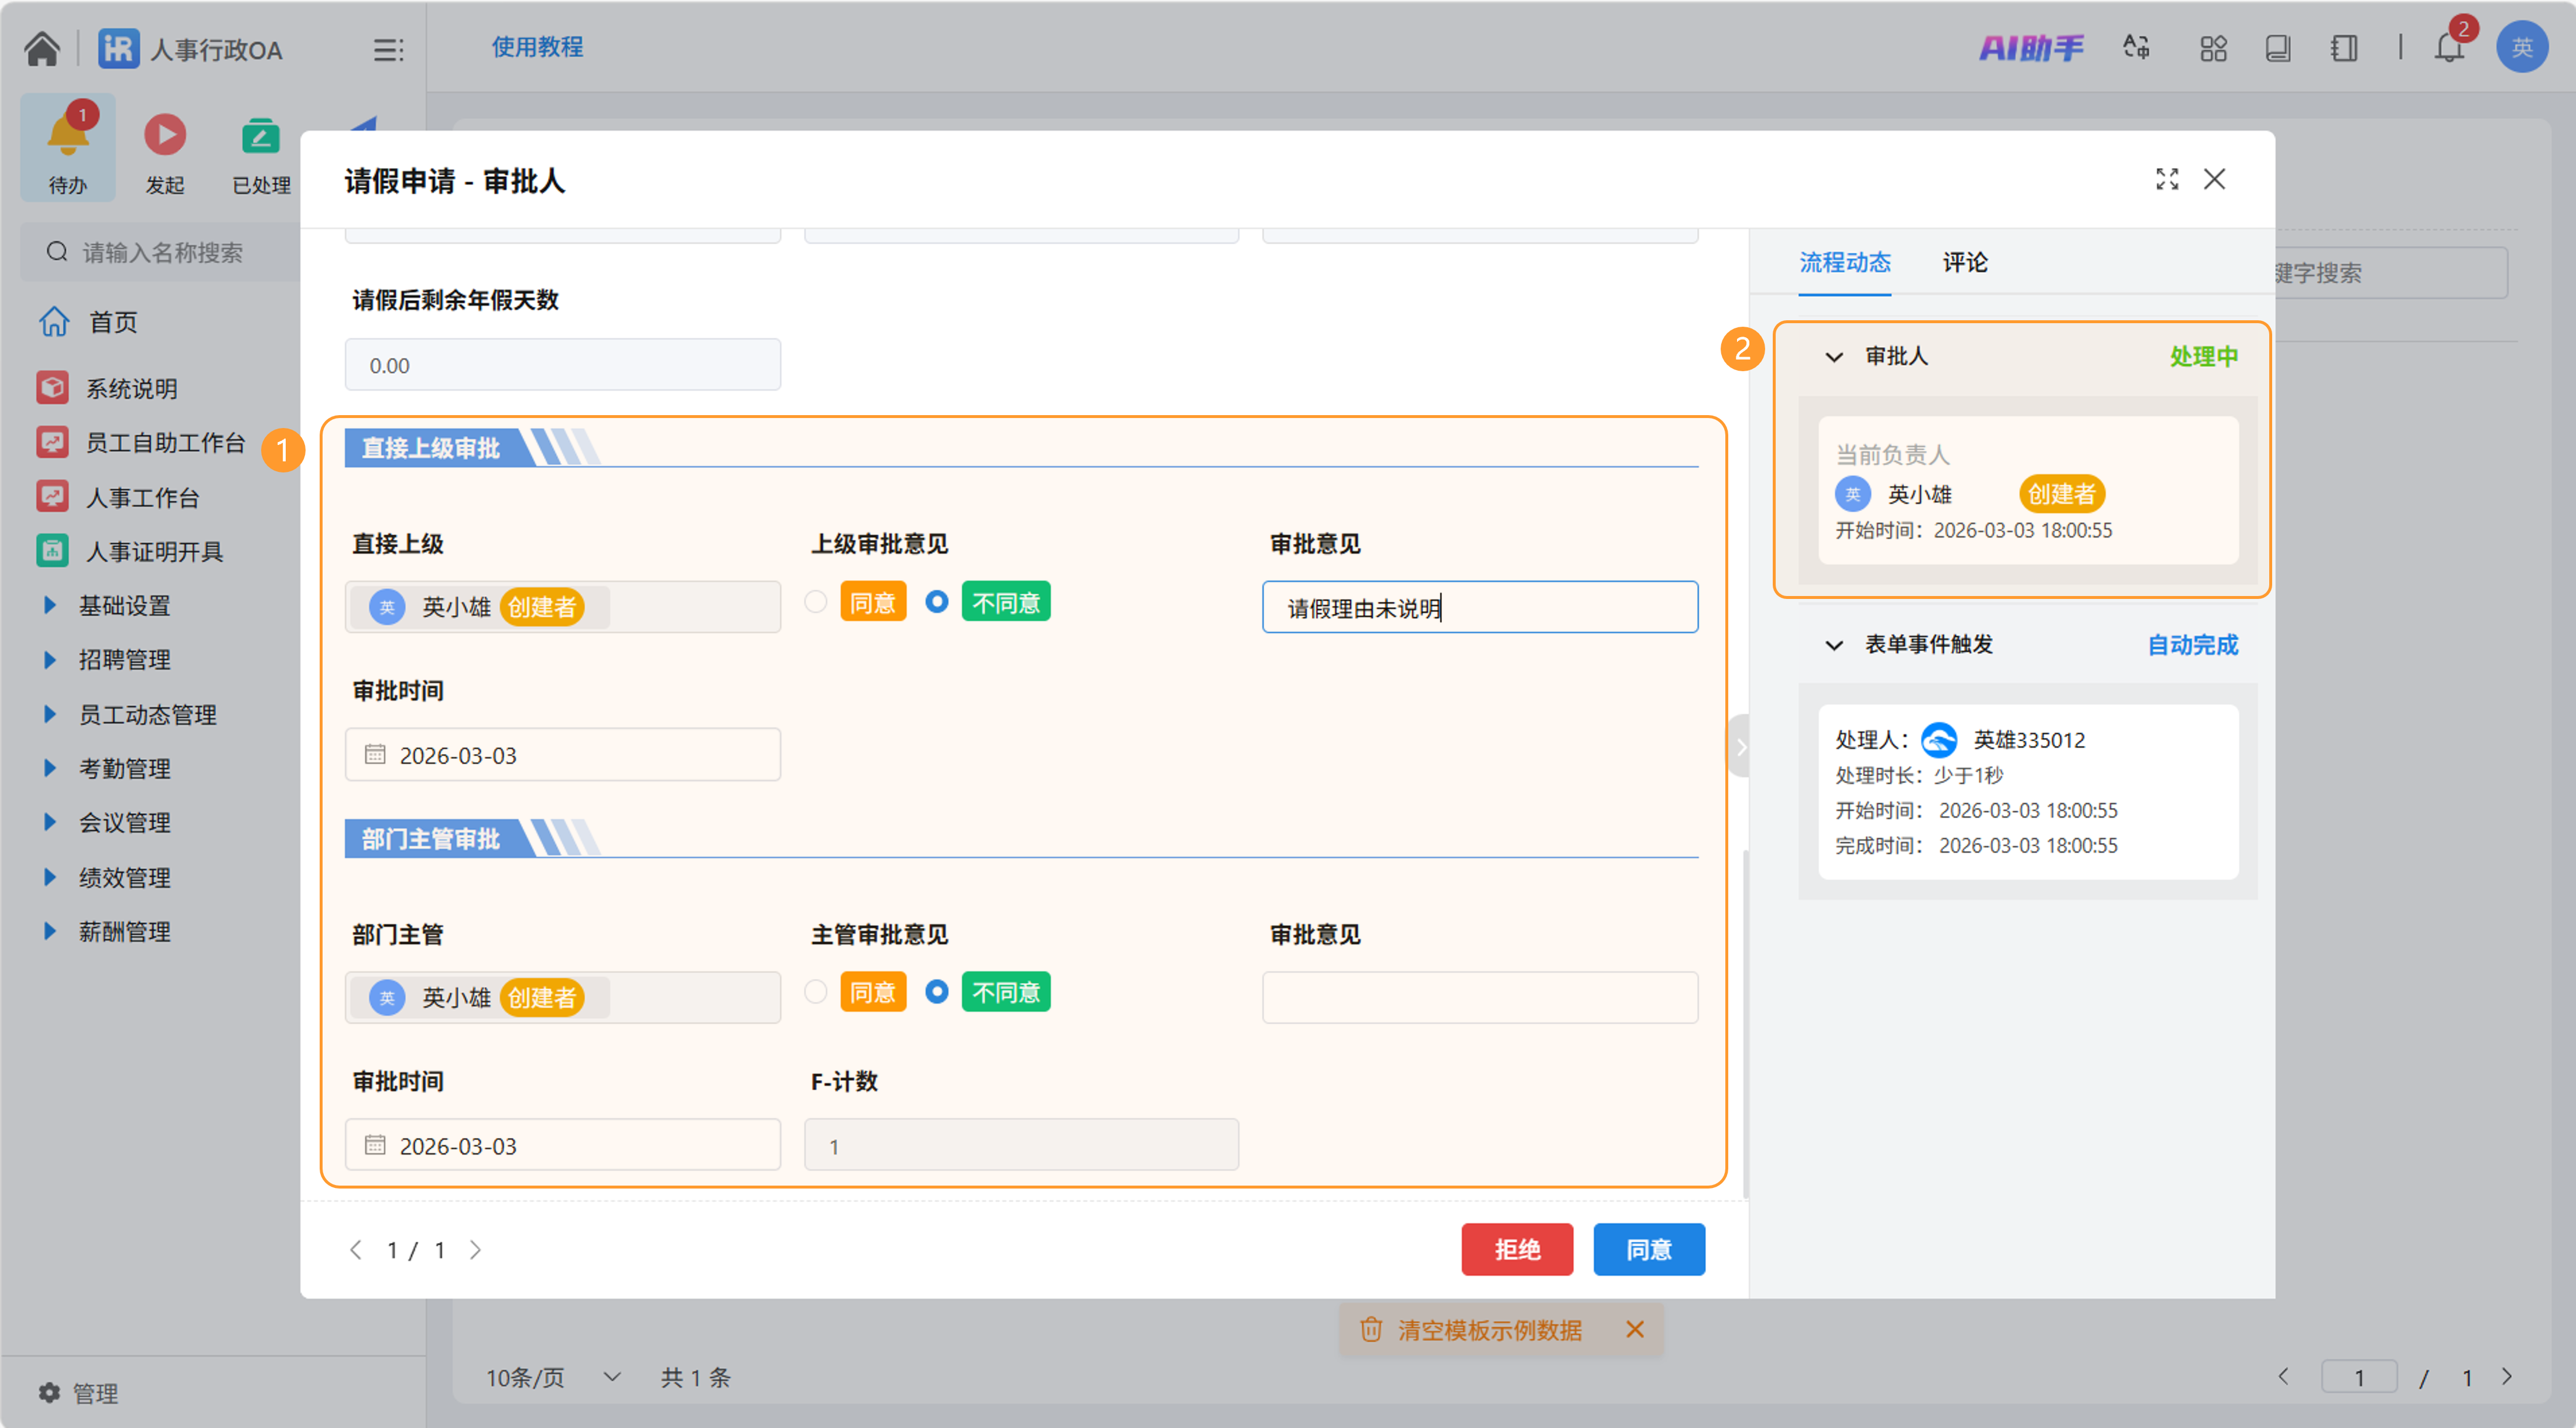Select 不同意 radio for 上级审批意见
Viewport: 2576px width, 1428px height.
(x=936, y=602)
